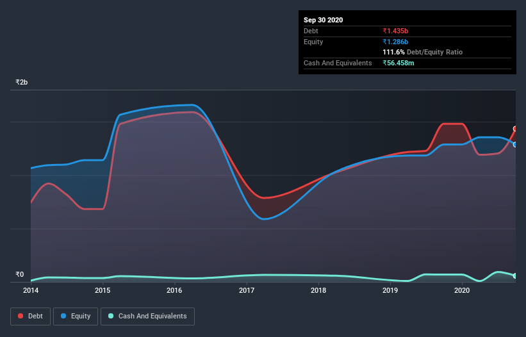Toggle the Debt series legend button
This screenshot has height=337, width=526.
[31, 316]
